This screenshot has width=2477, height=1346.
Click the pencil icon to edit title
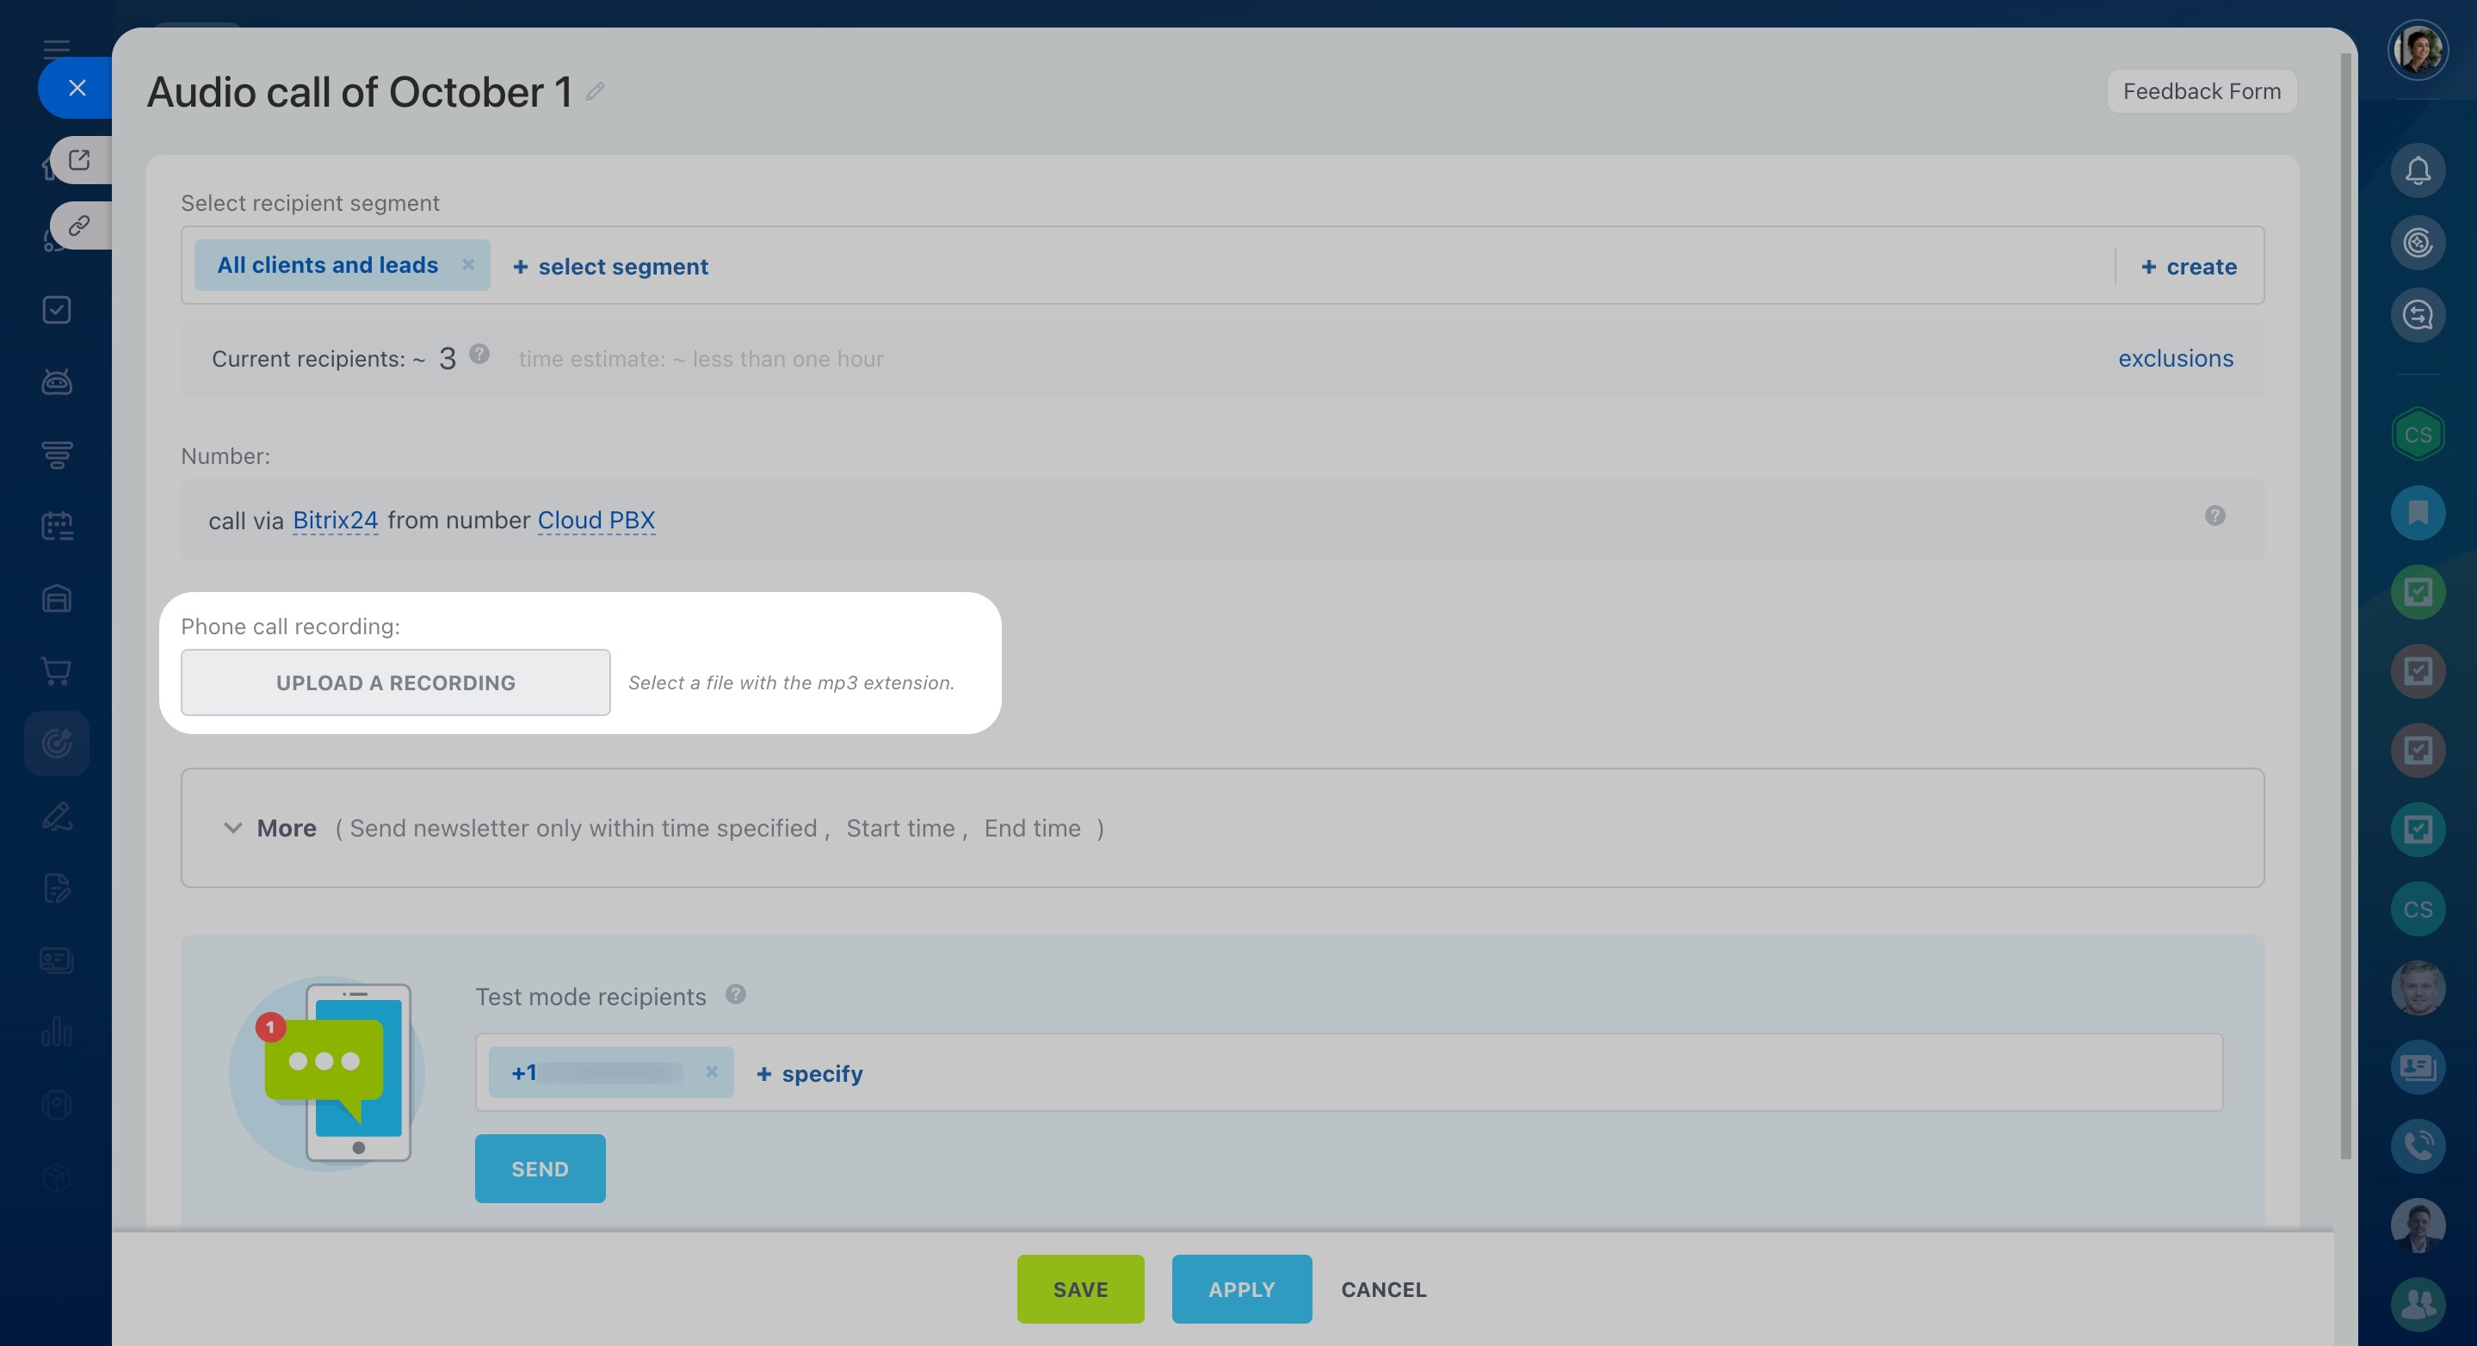596,91
